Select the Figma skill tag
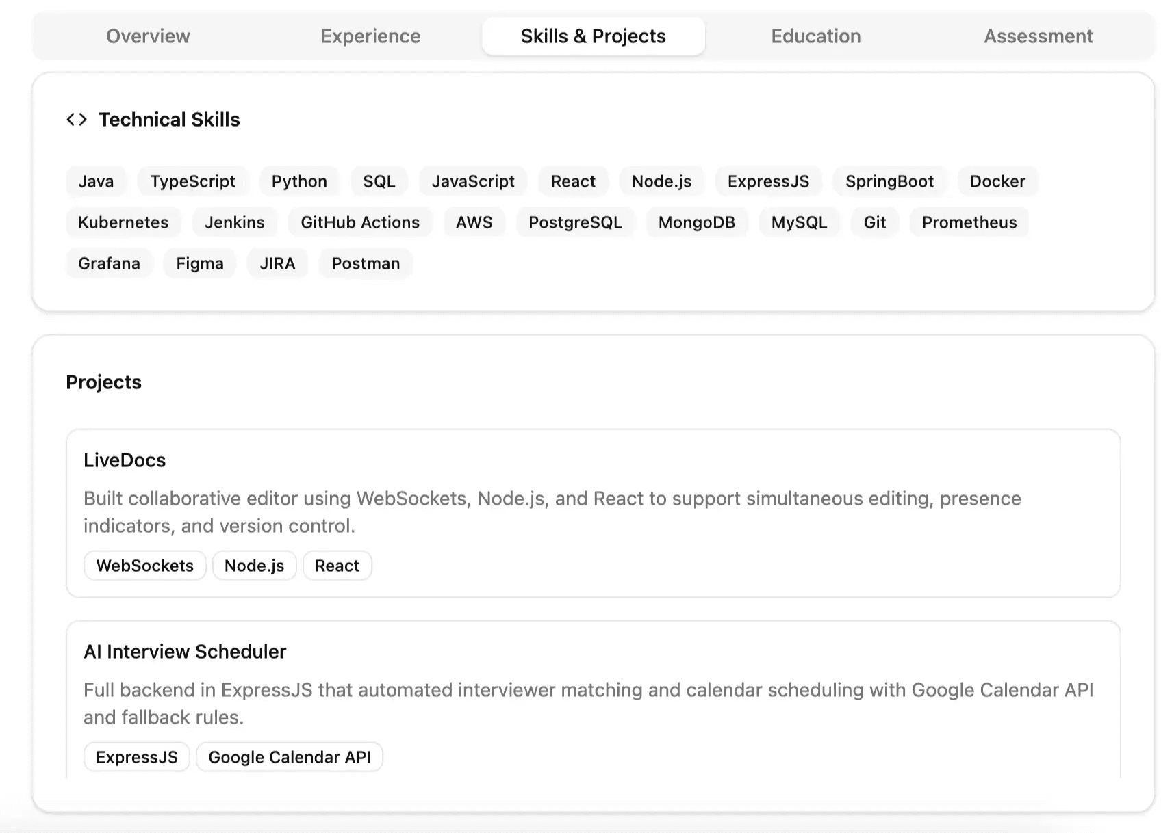This screenshot has height=833, width=1172. tap(200, 263)
